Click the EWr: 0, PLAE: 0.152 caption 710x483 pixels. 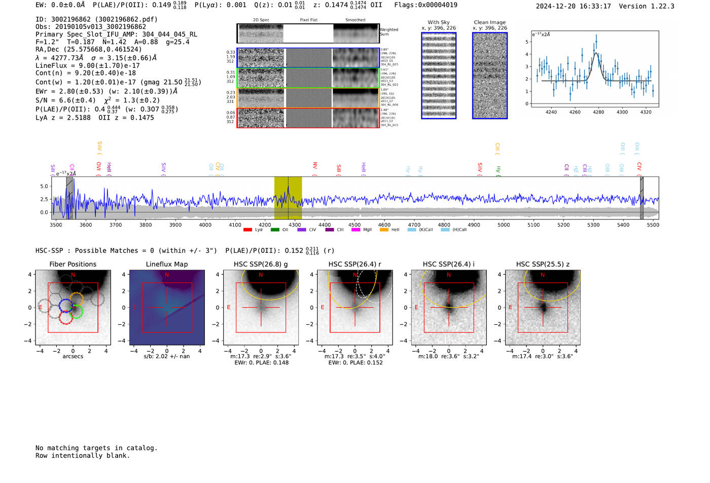356,363
